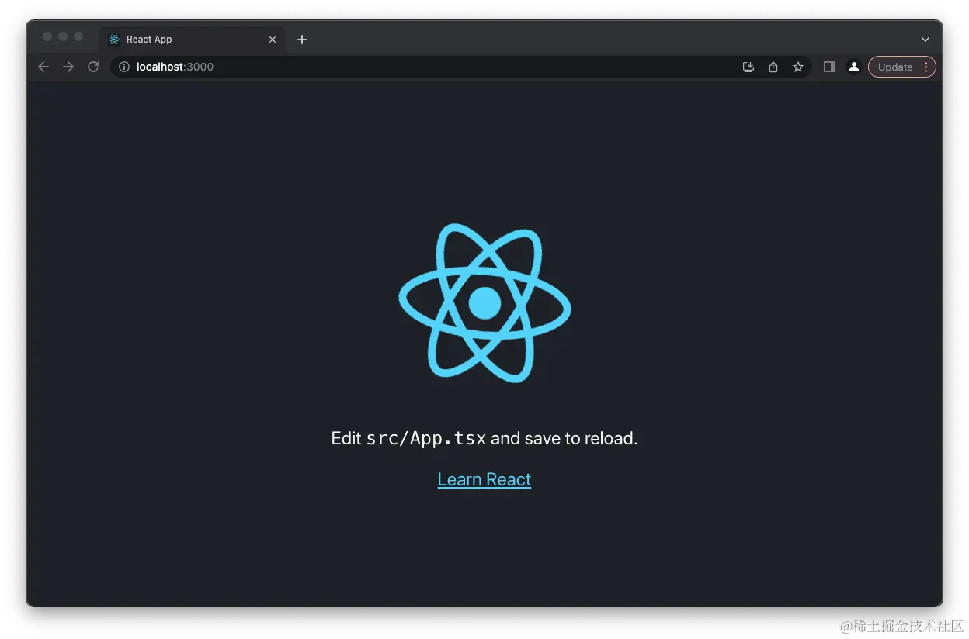This screenshot has height=639, width=969.
Task: Go forward to the next page
Action: (x=68, y=67)
